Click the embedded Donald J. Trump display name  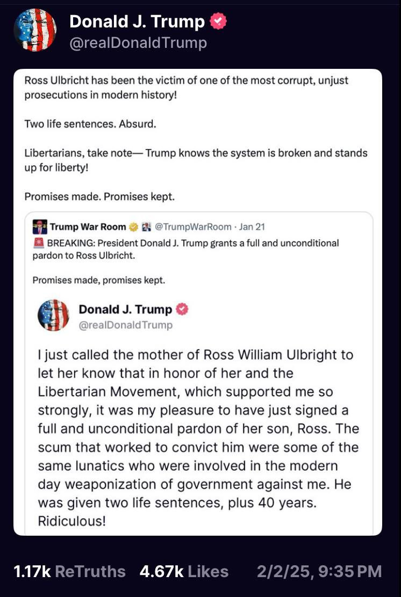coord(126,310)
